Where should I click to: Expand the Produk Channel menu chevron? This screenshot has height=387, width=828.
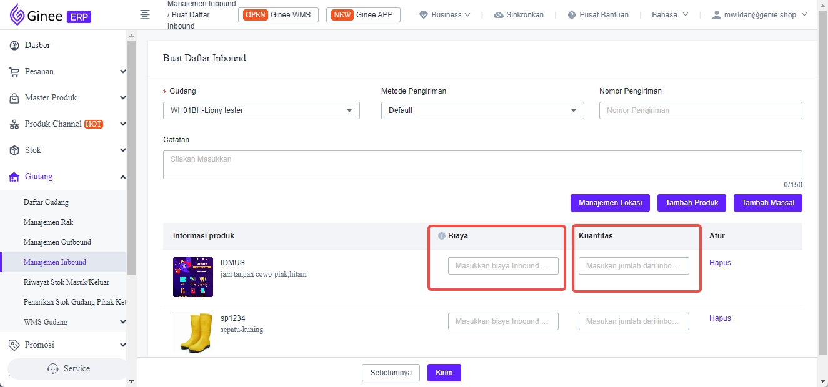[x=122, y=124]
